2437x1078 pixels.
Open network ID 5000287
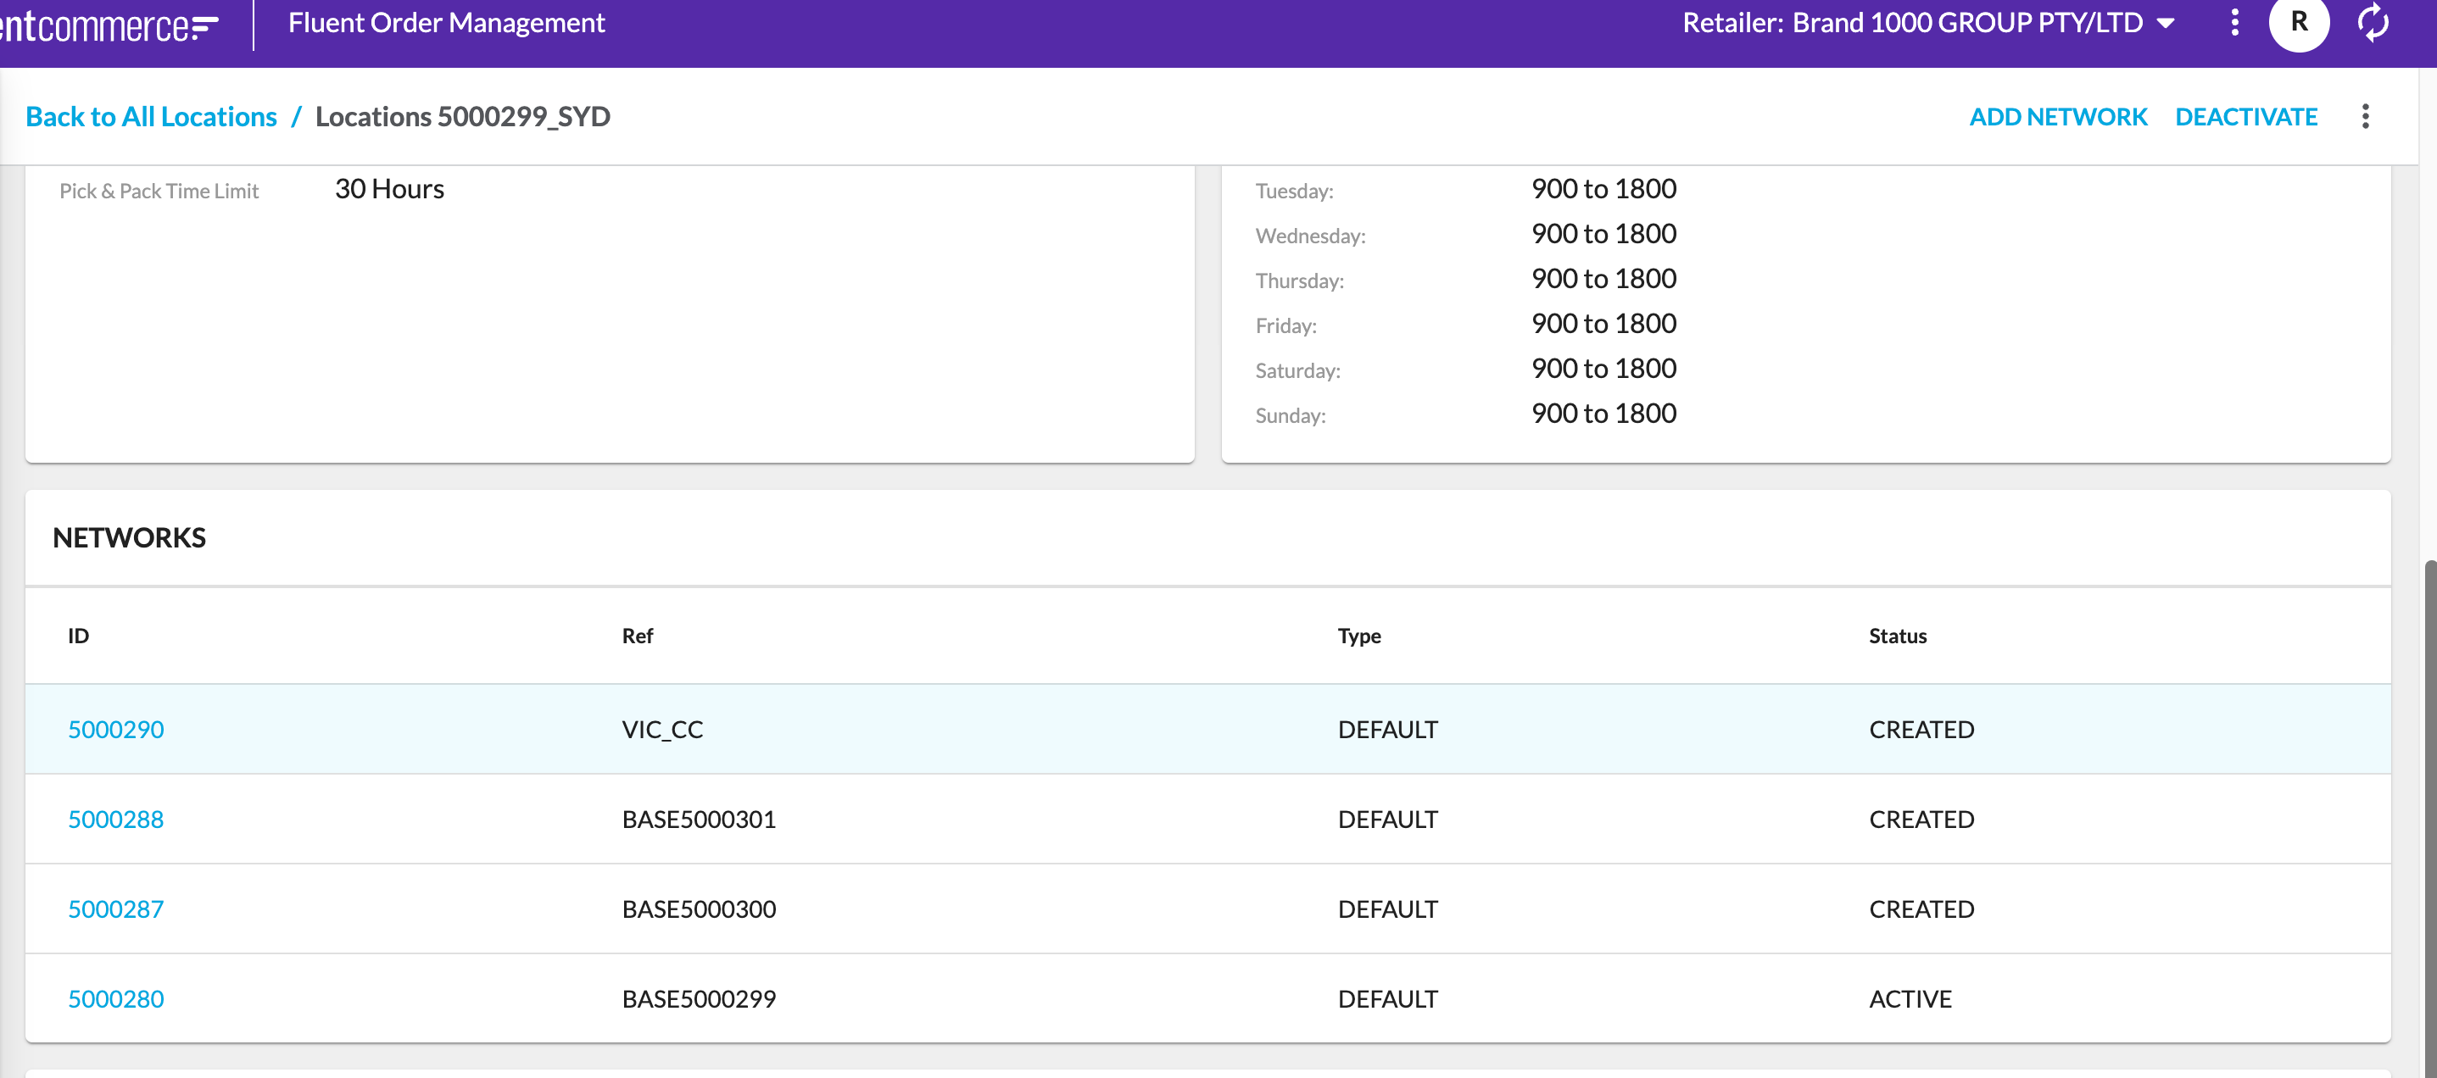115,909
